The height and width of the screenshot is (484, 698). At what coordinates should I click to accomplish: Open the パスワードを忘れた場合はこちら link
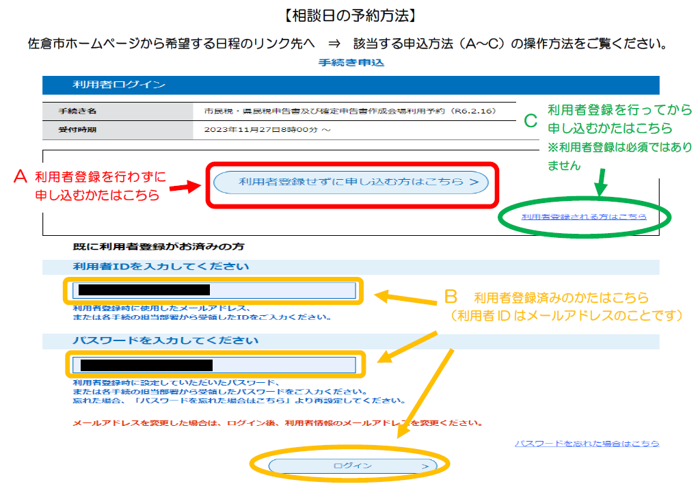point(587,444)
